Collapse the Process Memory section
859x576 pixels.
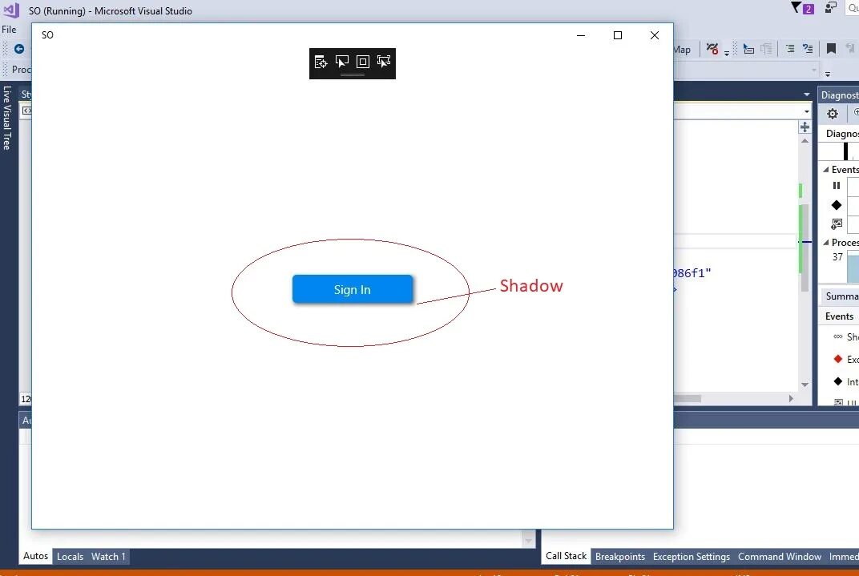click(x=825, y=242)
